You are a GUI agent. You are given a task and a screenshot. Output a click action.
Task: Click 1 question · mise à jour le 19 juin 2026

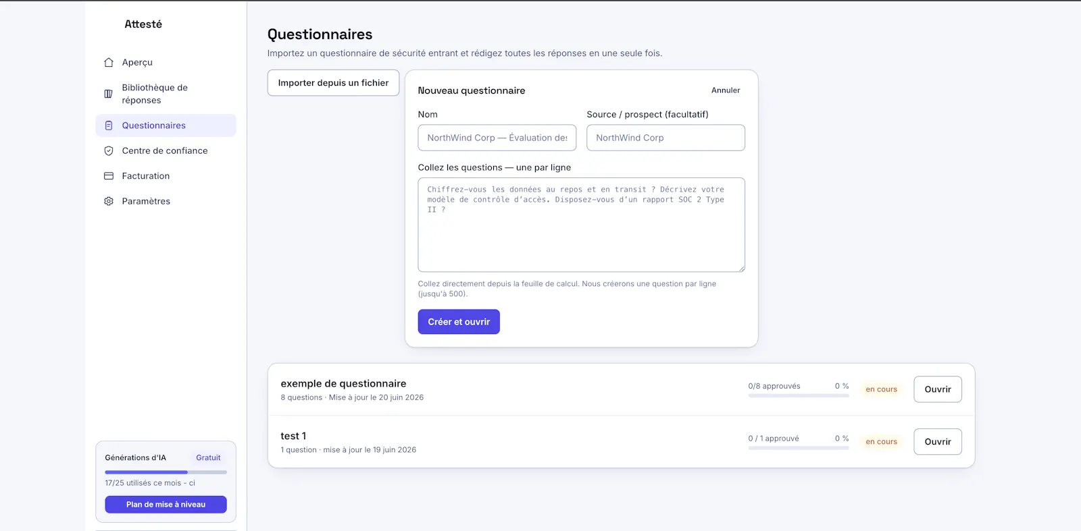[348, 450]
